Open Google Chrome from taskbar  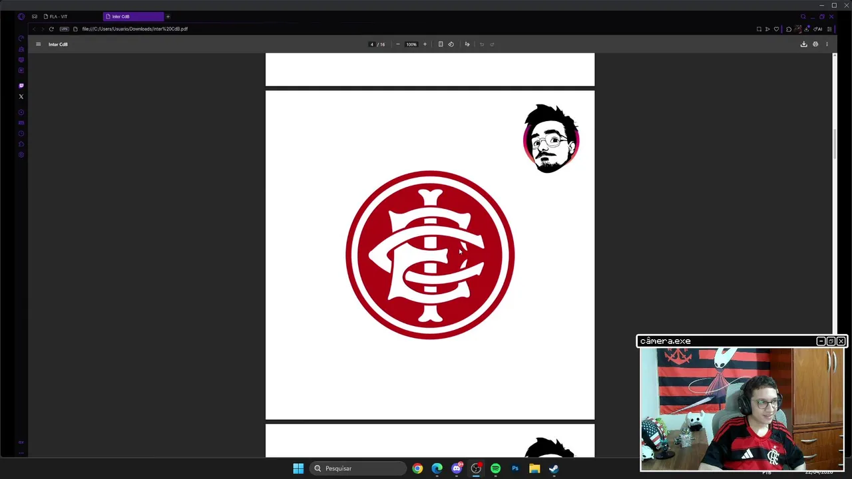click(417, 468)
